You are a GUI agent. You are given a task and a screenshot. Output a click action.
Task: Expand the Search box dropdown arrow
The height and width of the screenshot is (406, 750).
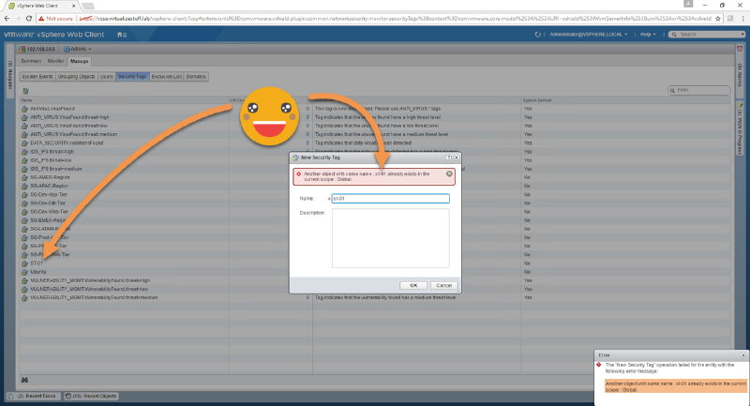coord(742,35)
